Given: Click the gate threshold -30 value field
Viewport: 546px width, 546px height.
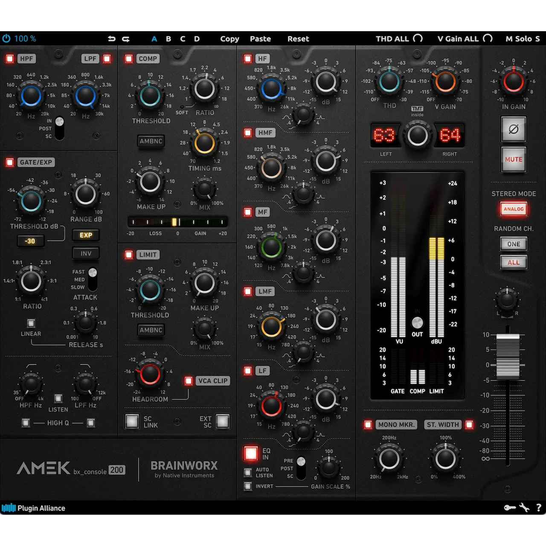Looking at the screenshot, I should click(30, 241).
